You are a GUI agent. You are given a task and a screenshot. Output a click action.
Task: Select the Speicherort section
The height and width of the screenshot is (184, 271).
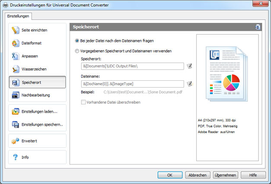37,82
